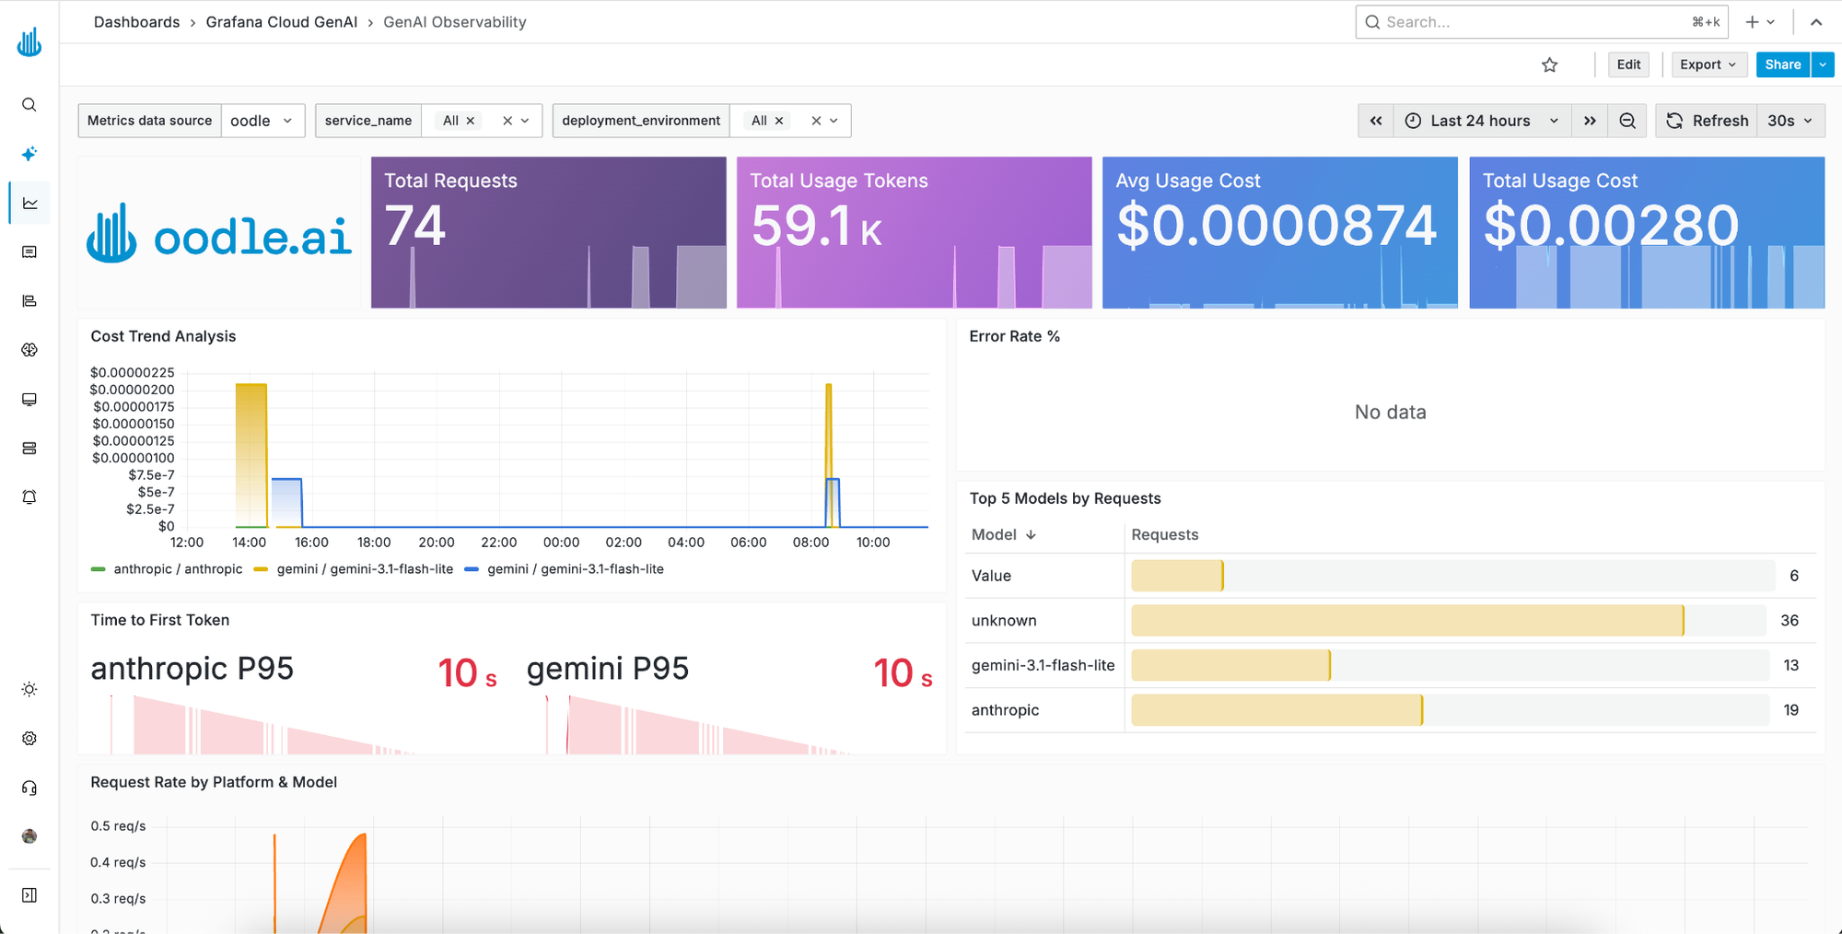Click the star icon to favorite dashboard
The image size is (1842, 934).
point(1550,64)
